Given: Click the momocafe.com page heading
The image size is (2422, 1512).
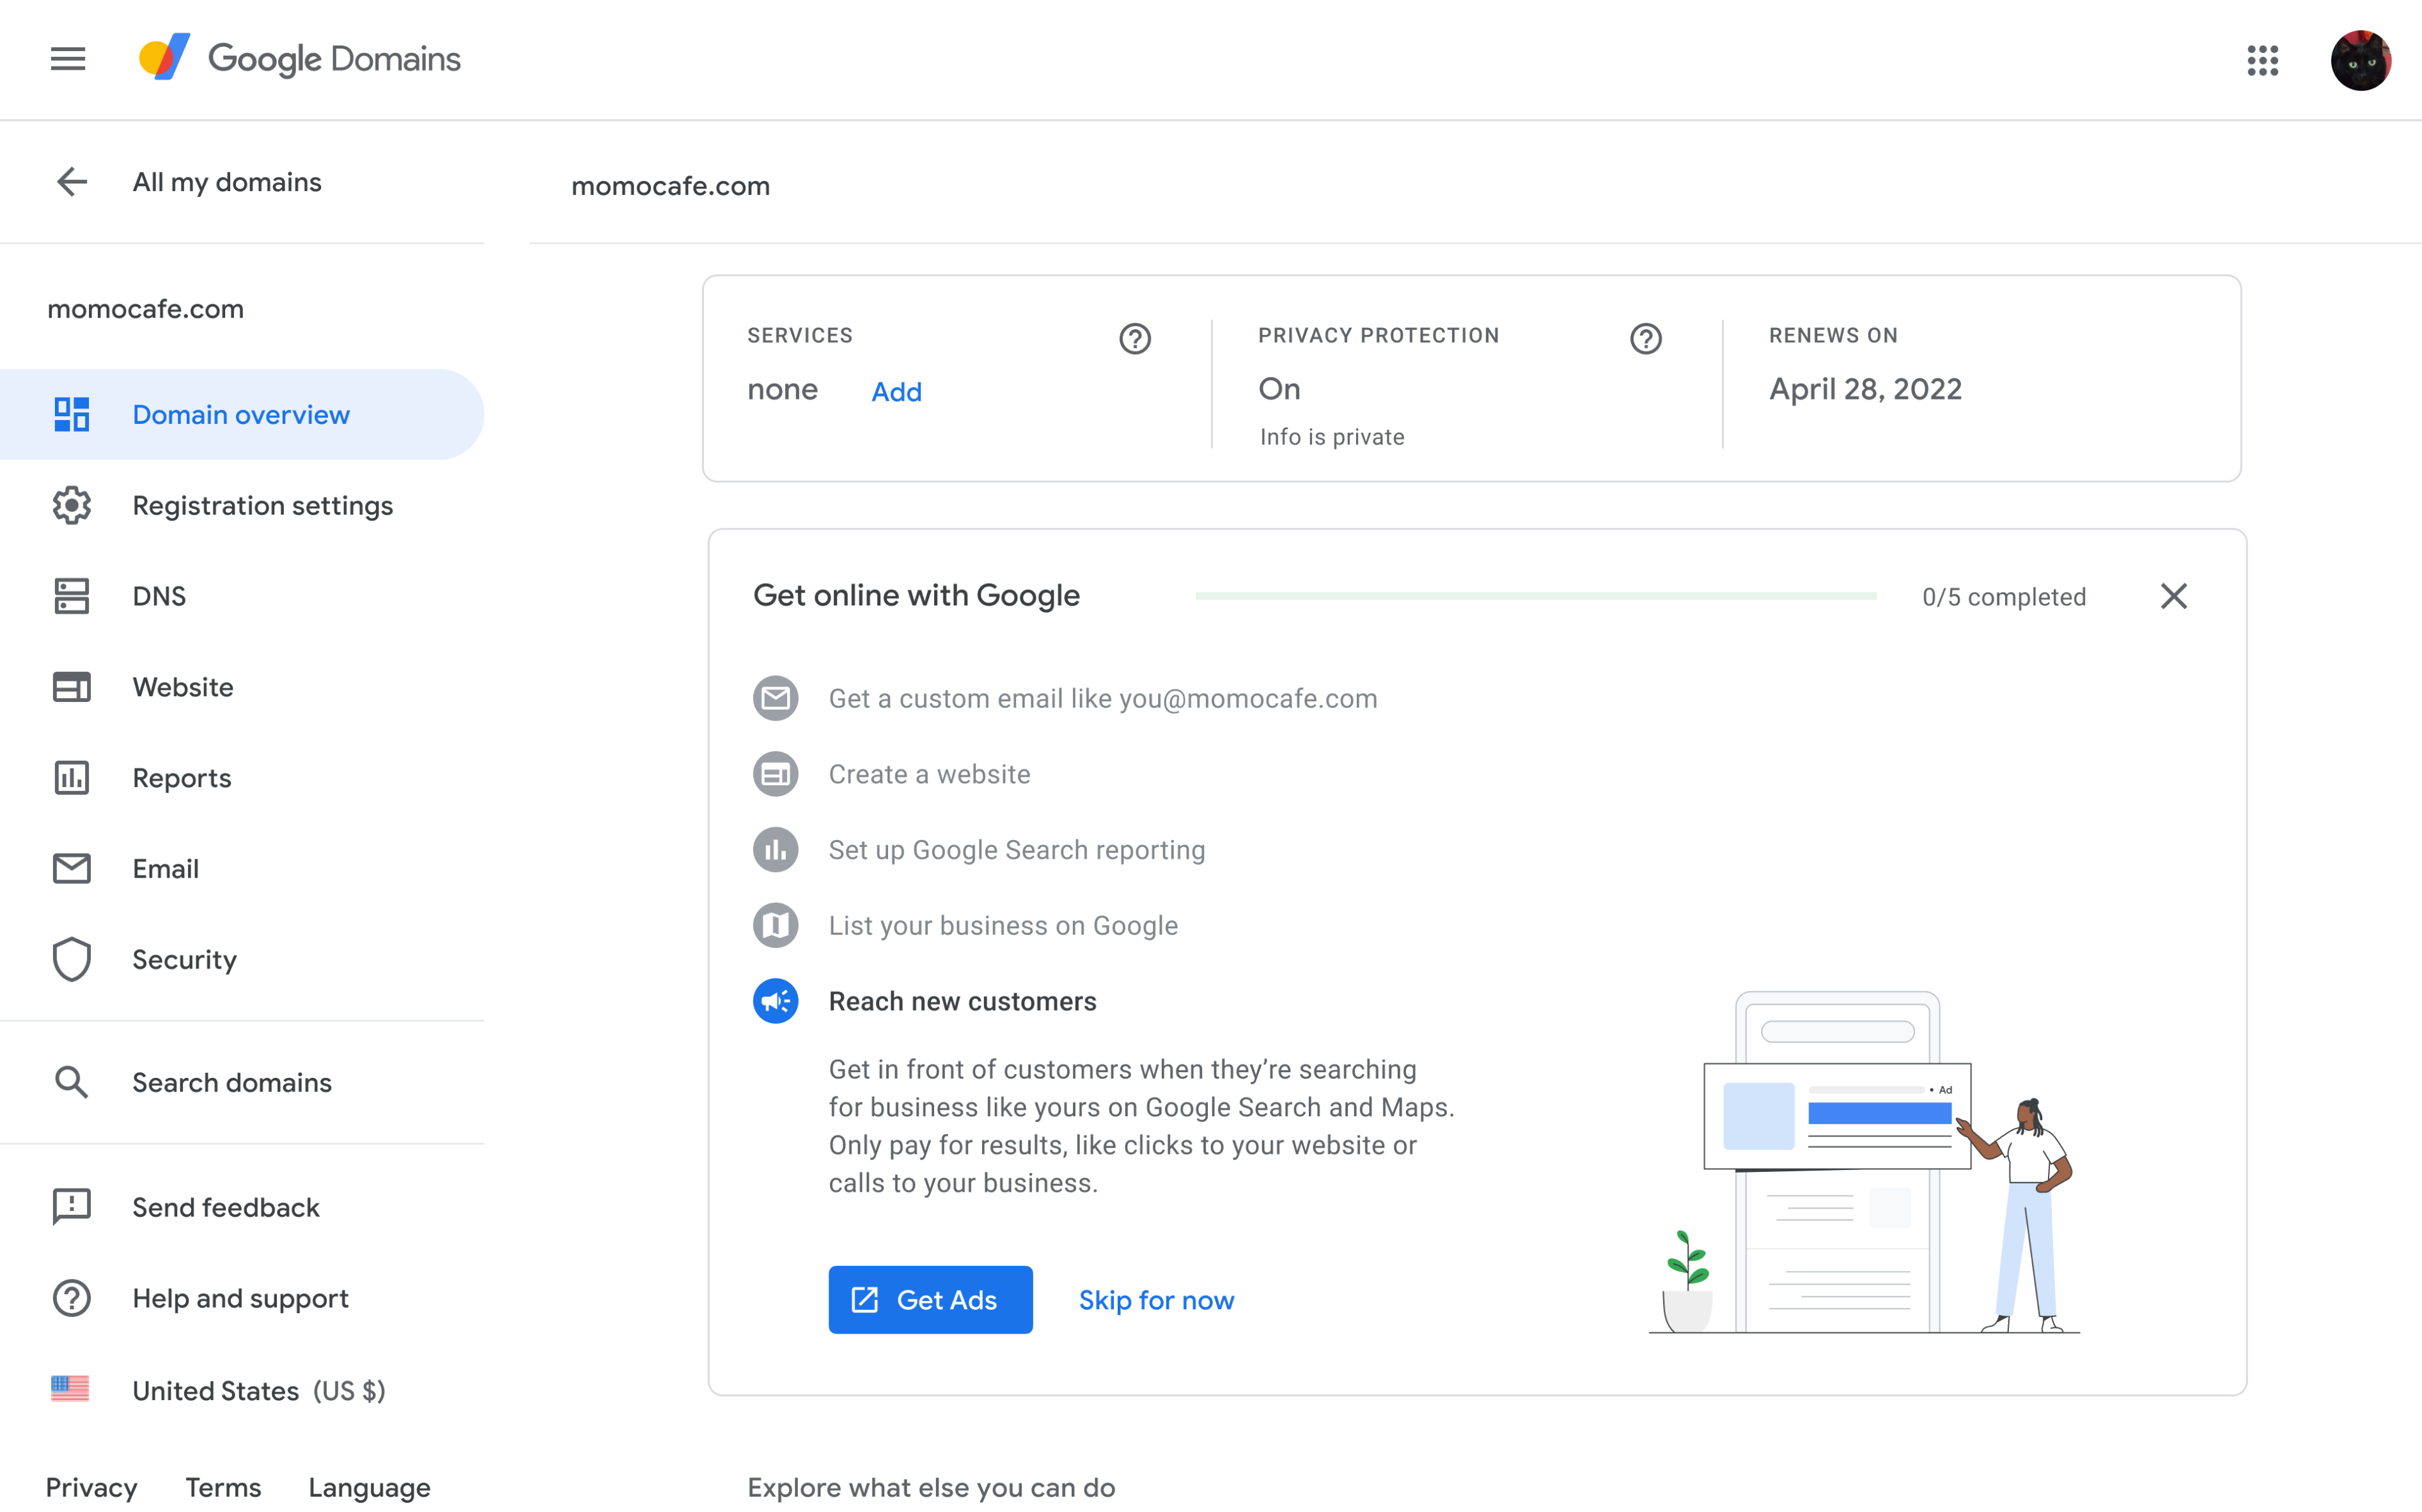Looking at the screenshot, I should (x=671, y=186).
